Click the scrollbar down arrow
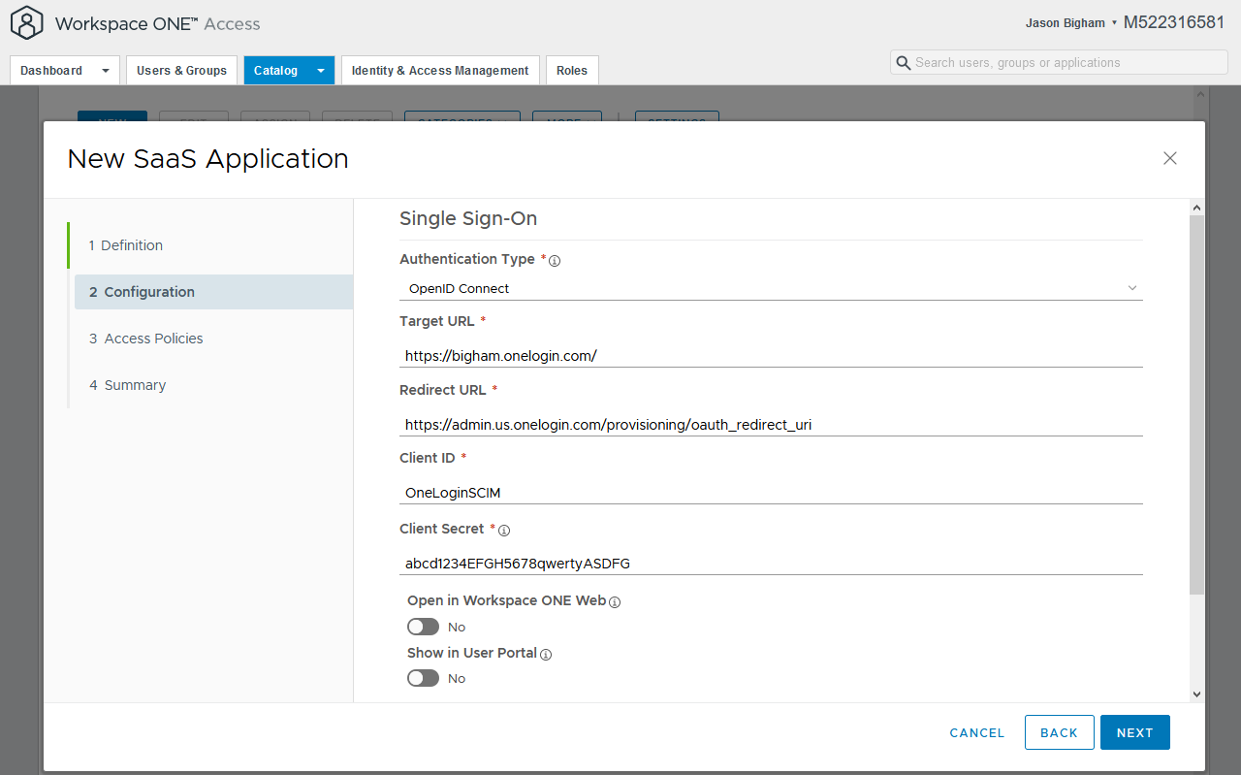 [1196, 694]
